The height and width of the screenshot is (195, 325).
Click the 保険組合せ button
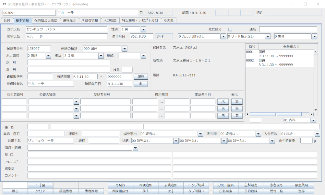(120, 191)
